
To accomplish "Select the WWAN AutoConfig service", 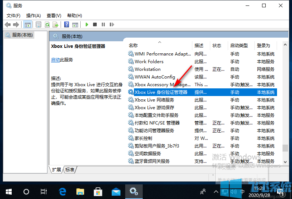I will pos(203,77).
